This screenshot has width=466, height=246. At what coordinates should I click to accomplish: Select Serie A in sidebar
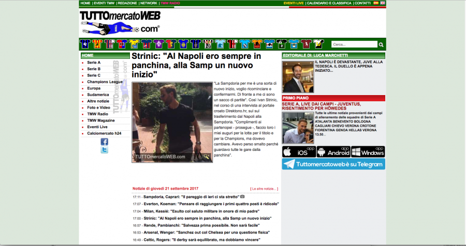pyautogui.click(x=94, y=63)
